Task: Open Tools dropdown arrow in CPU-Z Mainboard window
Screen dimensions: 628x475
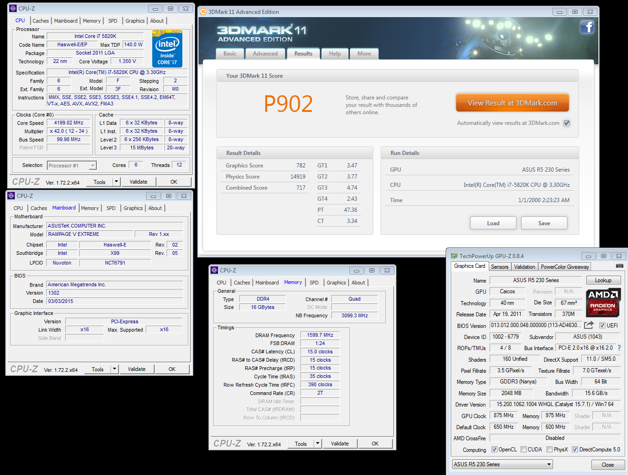Action: [115, 369]
